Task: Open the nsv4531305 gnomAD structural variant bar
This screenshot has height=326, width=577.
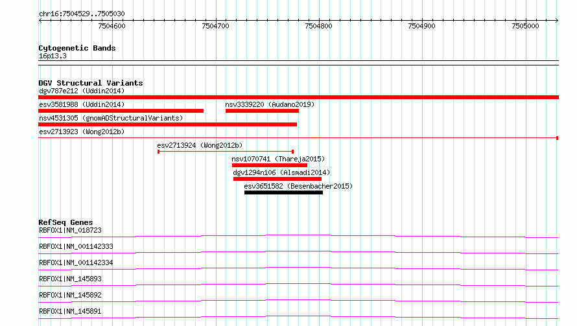Action: (x=167, y=124)
